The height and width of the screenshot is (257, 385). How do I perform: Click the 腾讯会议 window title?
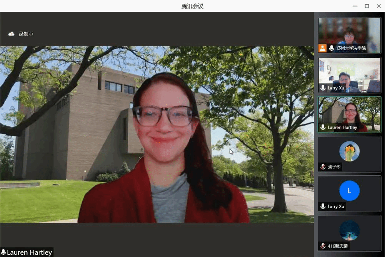[x=192, y=6]
